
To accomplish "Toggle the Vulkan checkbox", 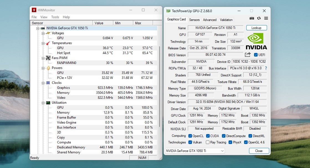I will click(x=190, y=142).
